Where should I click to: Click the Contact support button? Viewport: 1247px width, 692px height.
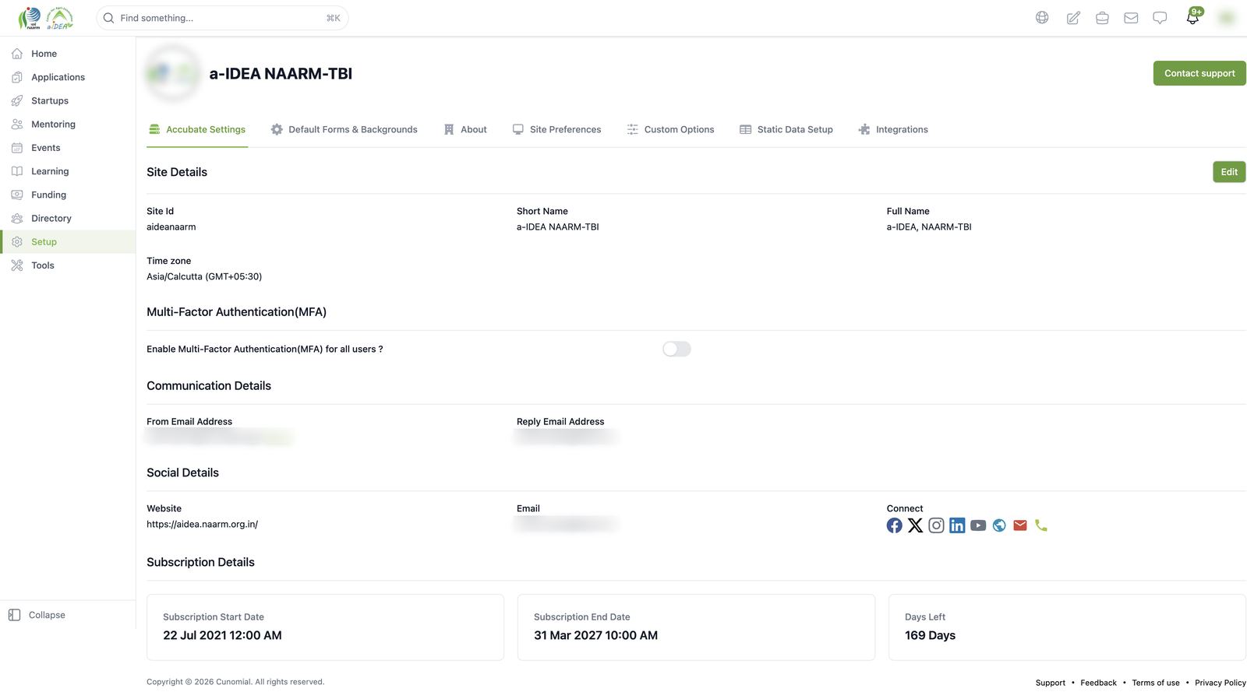coord(1199,73)
